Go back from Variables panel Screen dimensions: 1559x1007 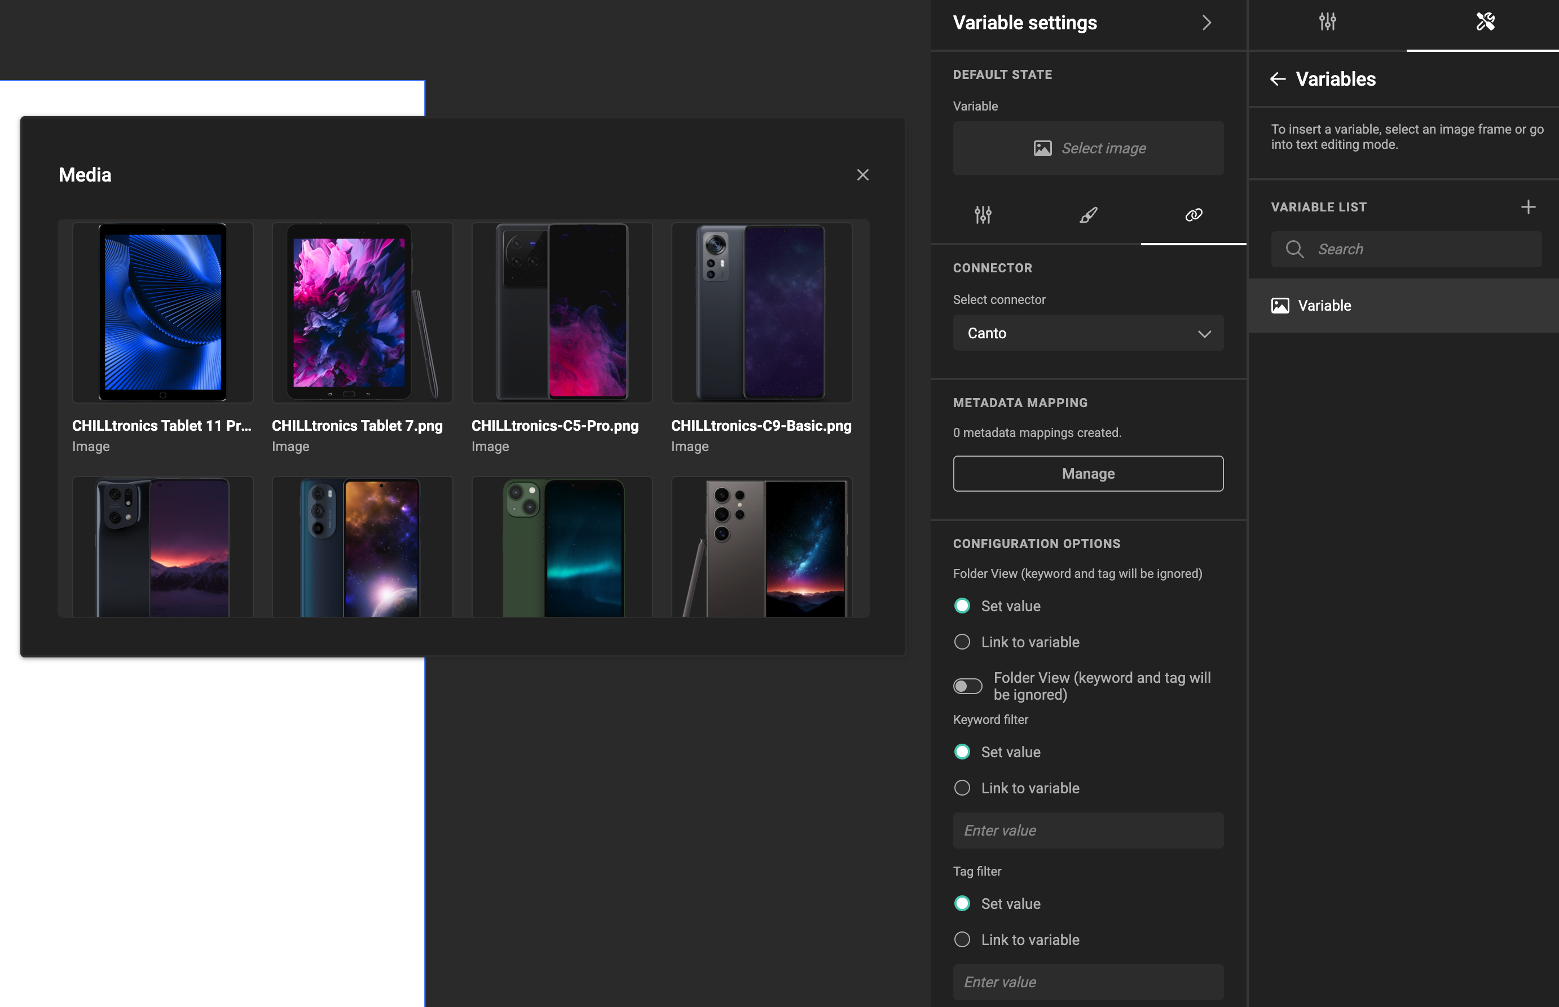1278,79
